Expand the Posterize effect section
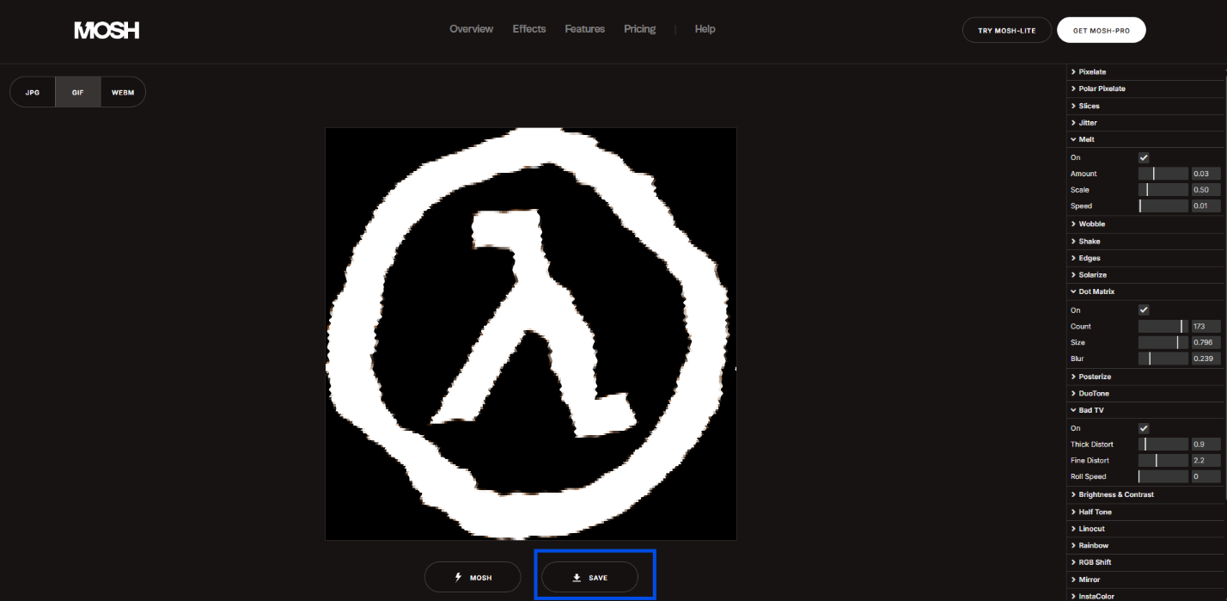Image resolution: width=1227 pixels, height=601 pixels. coord(1145,377)
